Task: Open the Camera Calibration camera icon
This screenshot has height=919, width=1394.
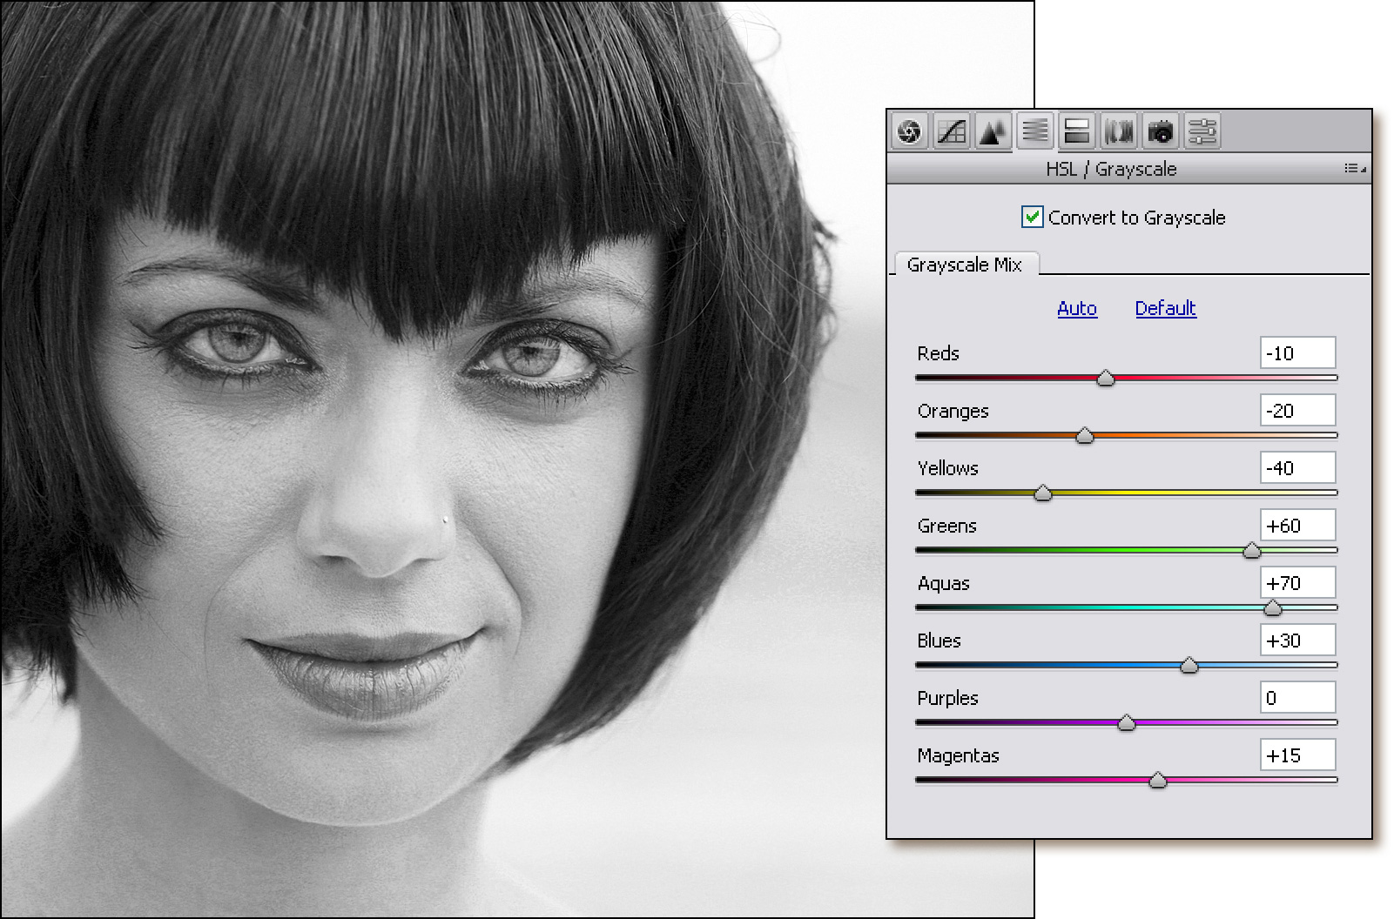Action: tap(1160, 132)
